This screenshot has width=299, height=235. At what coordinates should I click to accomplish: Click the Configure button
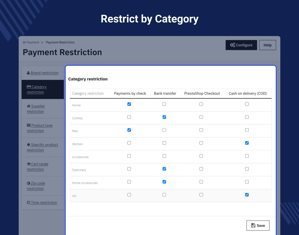click(x=241, y=45)
